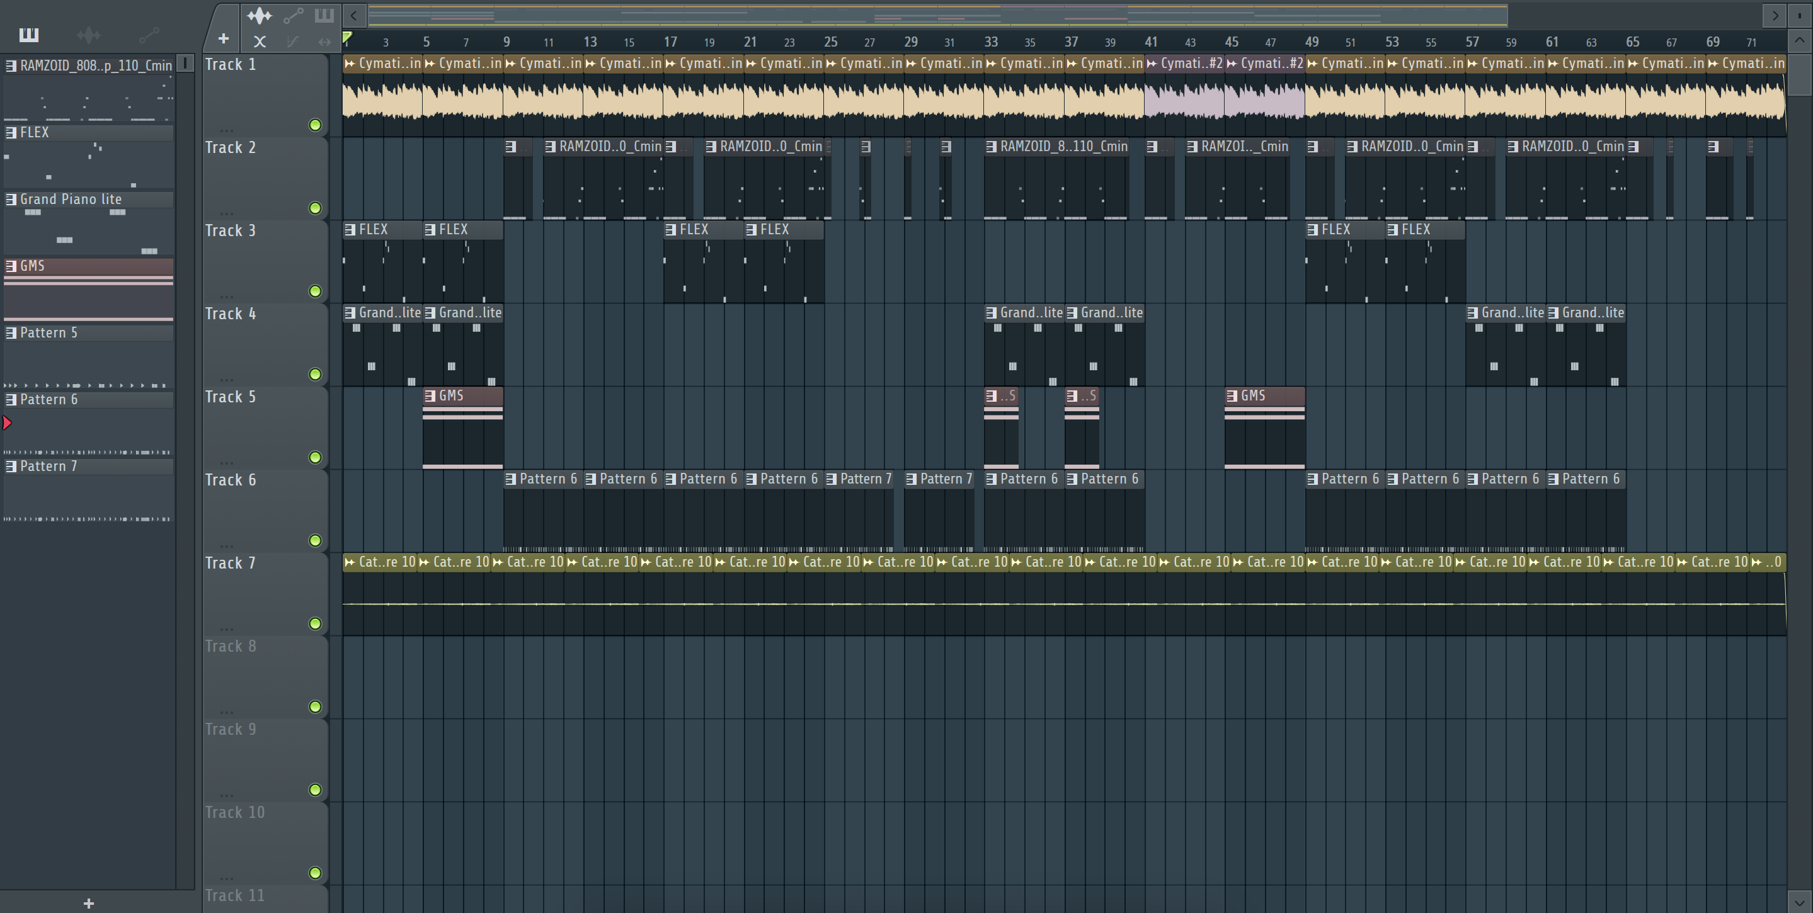Show audio clips in the picker panel
The image size is (1813, 913).
pyautogui.click(x=89, y=35)
